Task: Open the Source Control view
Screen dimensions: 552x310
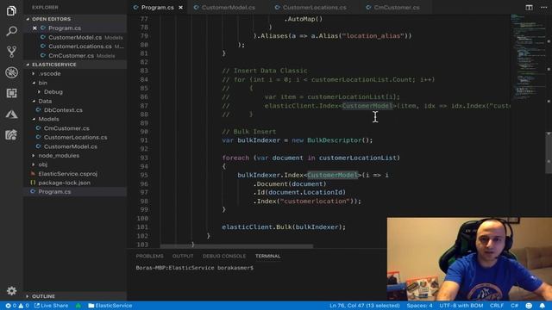Action: tap(11, 52)
